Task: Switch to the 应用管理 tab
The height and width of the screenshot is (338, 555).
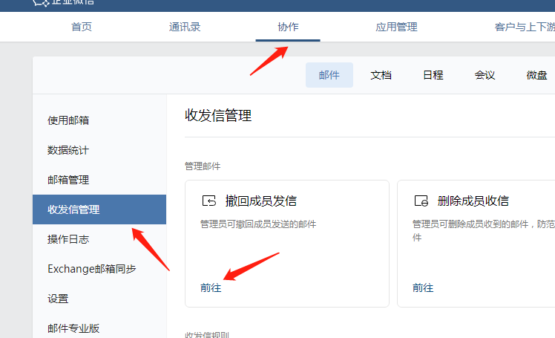Action: point(396,27)
